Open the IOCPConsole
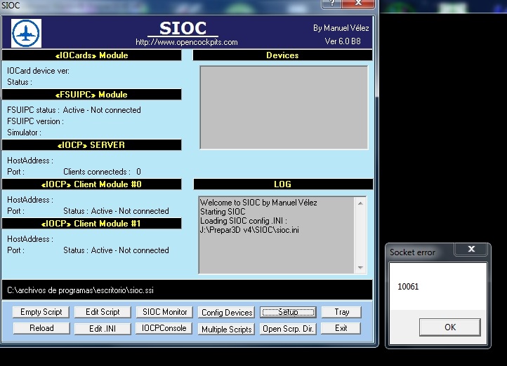 click(x=164, y=328)
